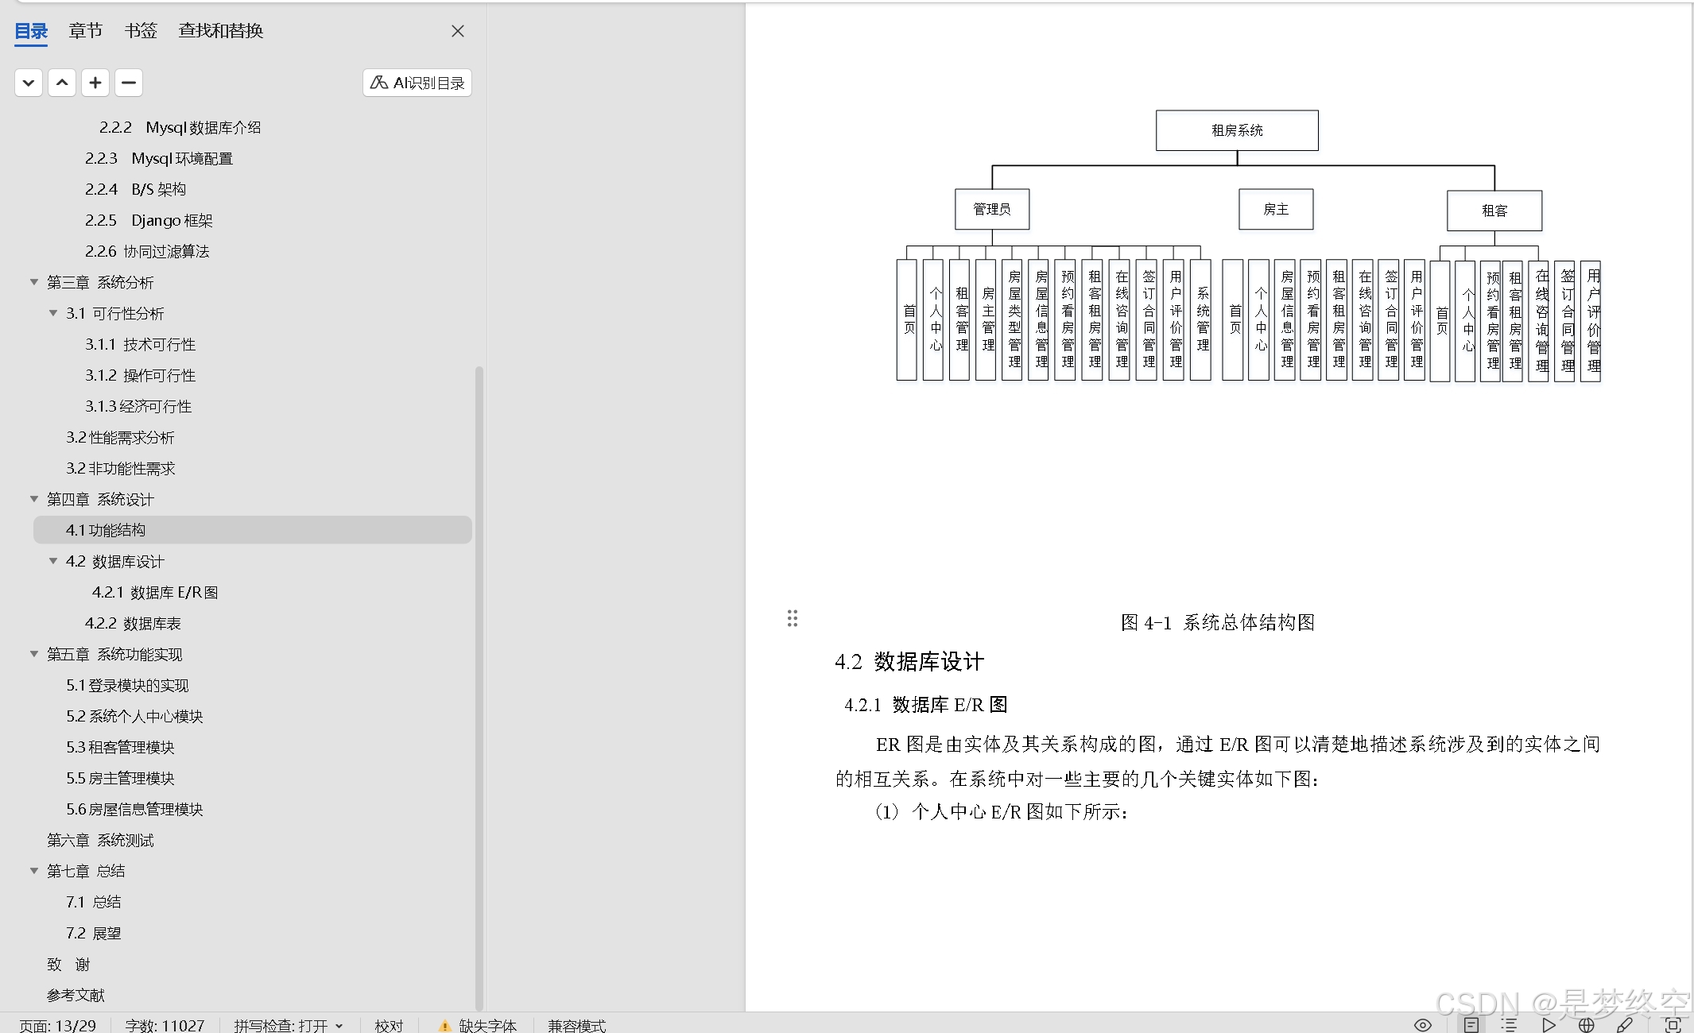Collapse the 第七章 总结 chapter node
Image resolution: width=1694 pixels, height=1033 pixels.
click(x=34, y=871)
